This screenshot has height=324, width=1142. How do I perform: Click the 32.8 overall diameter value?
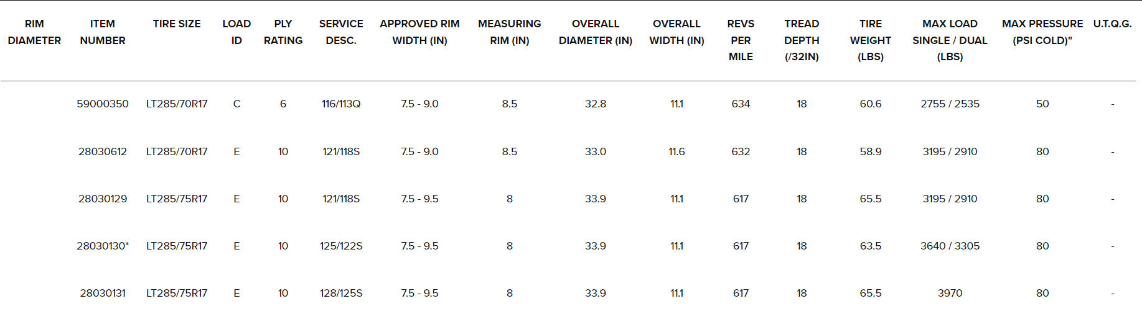(596, 104)
